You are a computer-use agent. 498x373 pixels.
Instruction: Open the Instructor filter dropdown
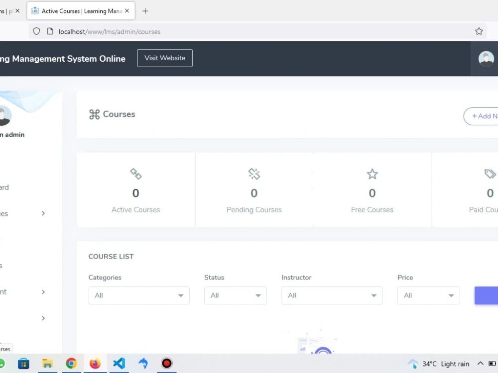[332, 295]
